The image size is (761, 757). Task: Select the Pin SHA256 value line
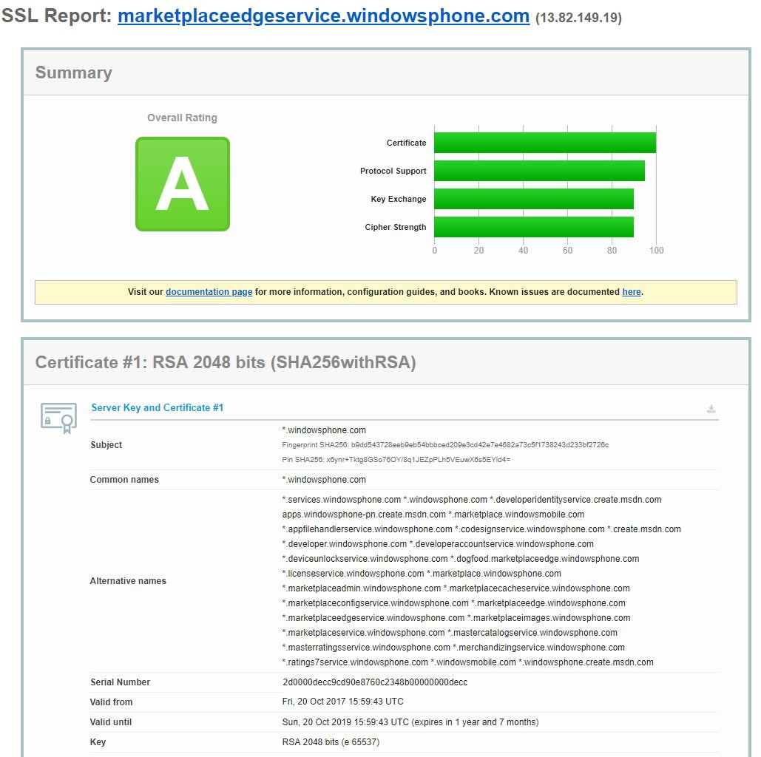point(396,460)
